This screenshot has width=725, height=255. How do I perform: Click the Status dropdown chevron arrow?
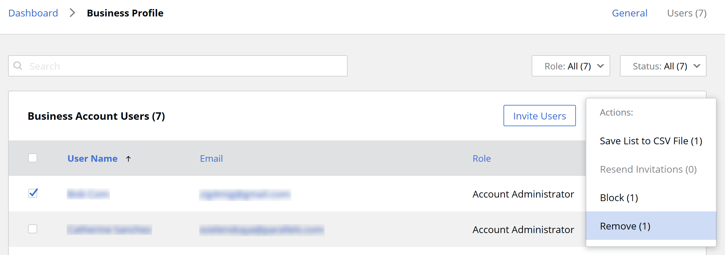tap(697, 66)
